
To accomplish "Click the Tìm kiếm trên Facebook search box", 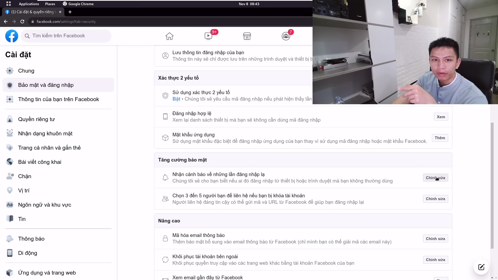I will pos(66,36).
